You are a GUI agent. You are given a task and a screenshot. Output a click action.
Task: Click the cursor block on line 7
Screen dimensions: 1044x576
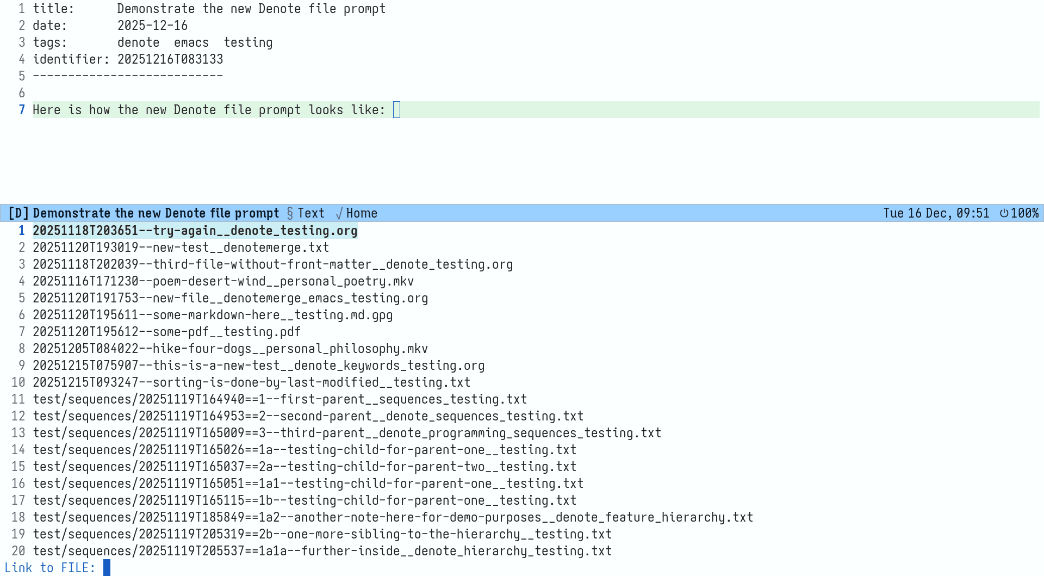(396, 110)
